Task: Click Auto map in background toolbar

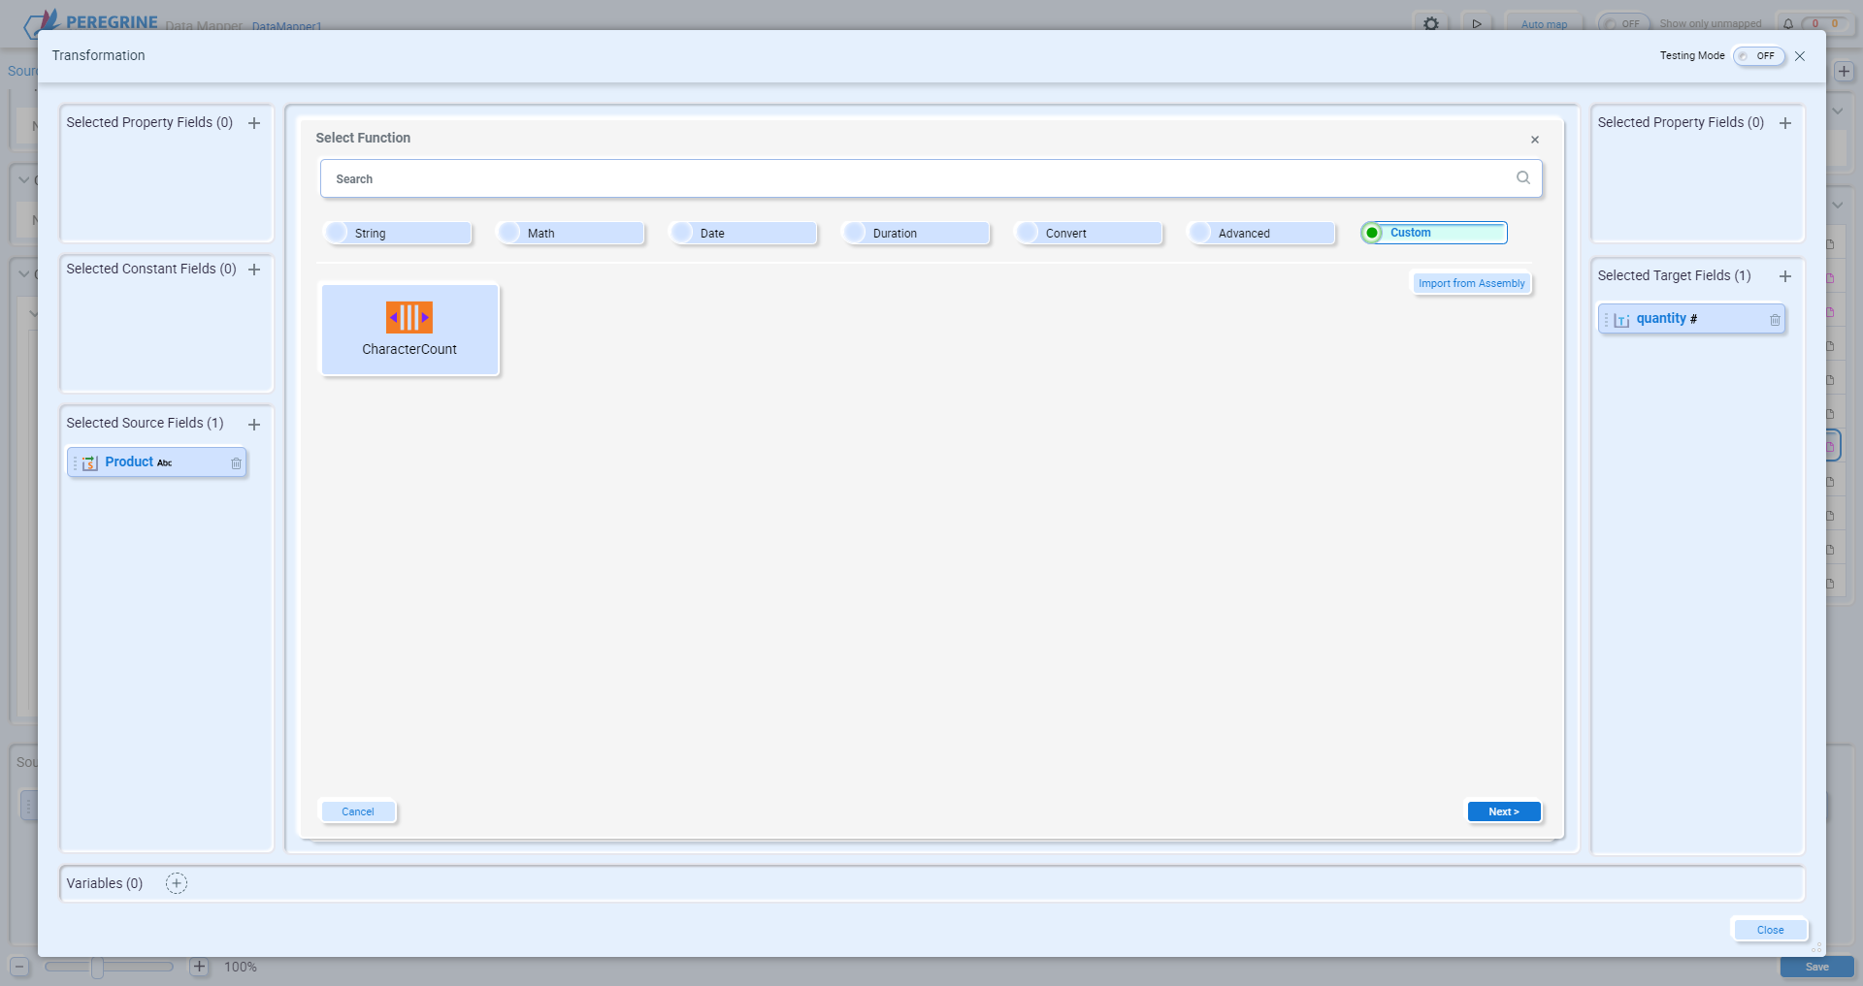Action: (1544, 24)
